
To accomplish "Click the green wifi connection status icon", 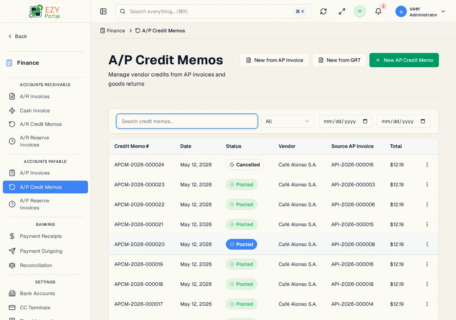I will (x=360, y=11).
